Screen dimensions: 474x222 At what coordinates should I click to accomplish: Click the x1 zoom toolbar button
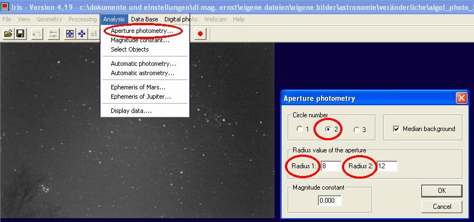coord(94,34)
